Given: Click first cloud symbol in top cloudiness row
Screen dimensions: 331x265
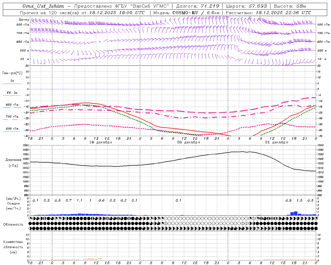Looking at the screenshot, I should click(30, 219).
